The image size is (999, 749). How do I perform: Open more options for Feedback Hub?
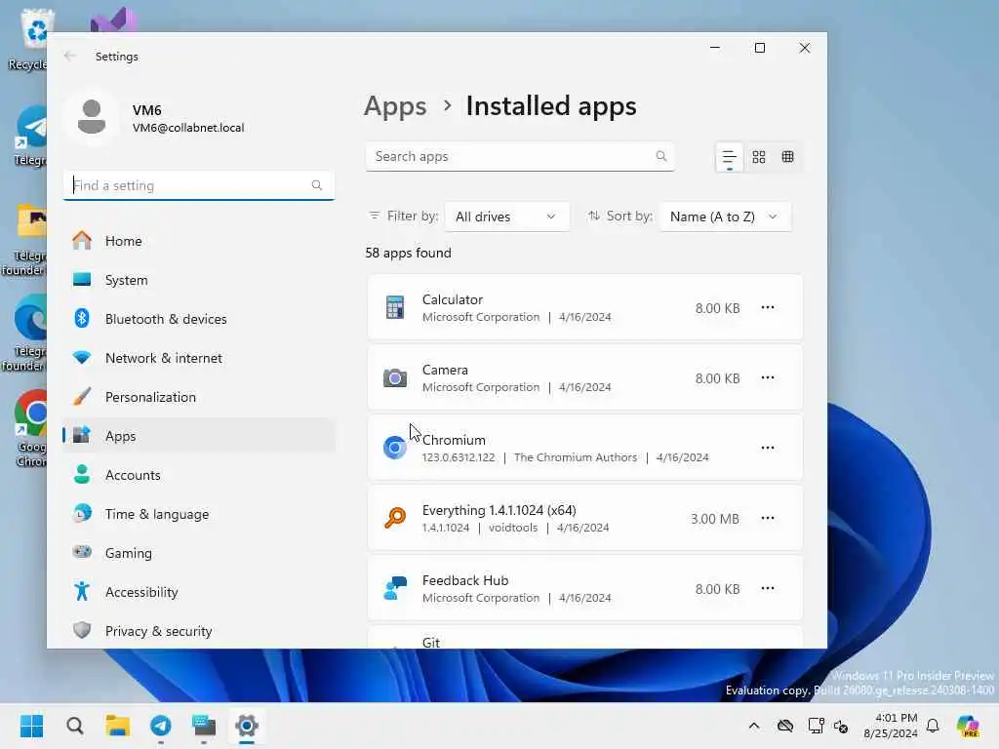(768, 588)
